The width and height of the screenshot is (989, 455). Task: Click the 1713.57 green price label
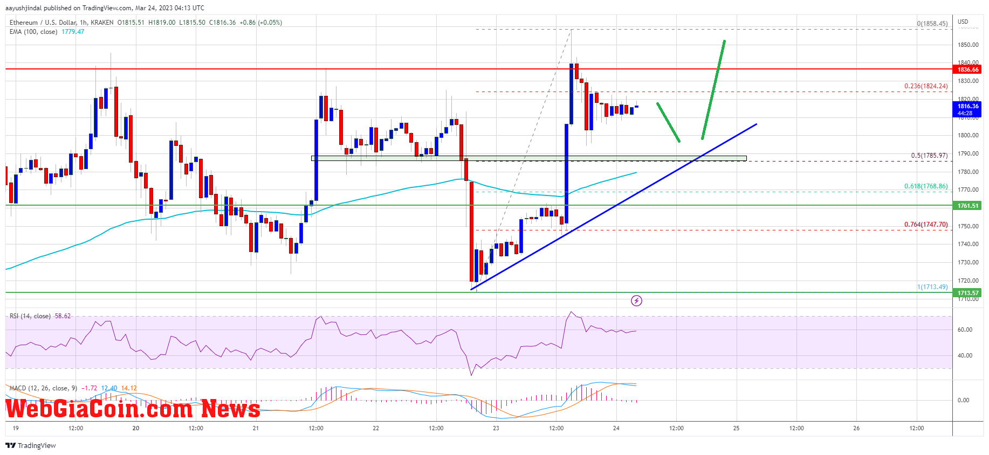(968, 293)
